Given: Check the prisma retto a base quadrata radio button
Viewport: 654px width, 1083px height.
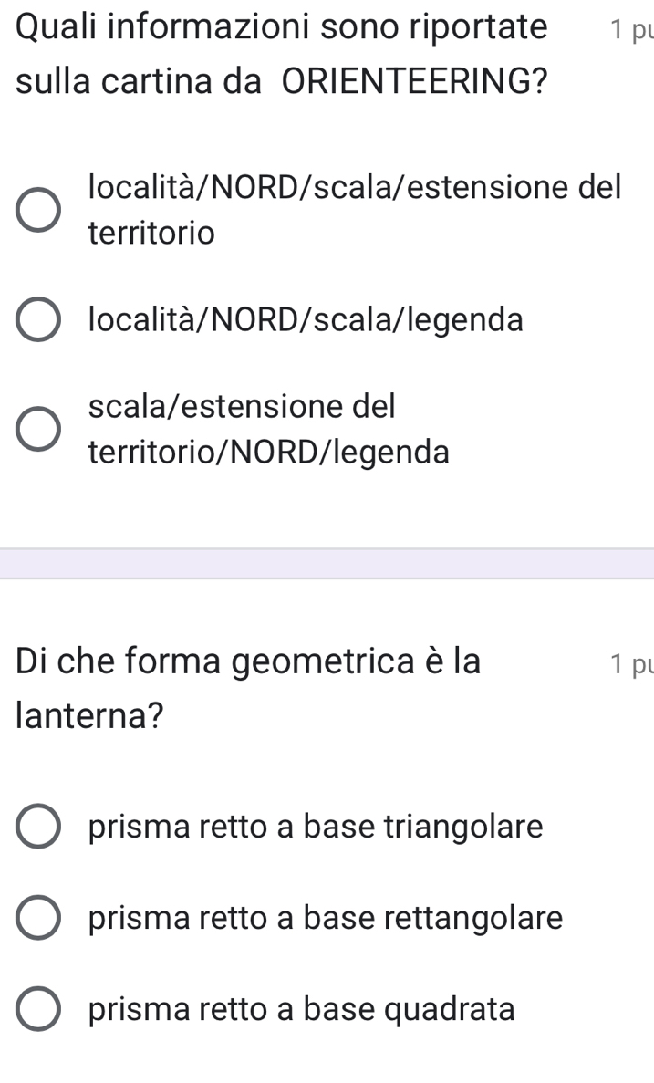Looking at the screenshot, I should coord(39,1009).
